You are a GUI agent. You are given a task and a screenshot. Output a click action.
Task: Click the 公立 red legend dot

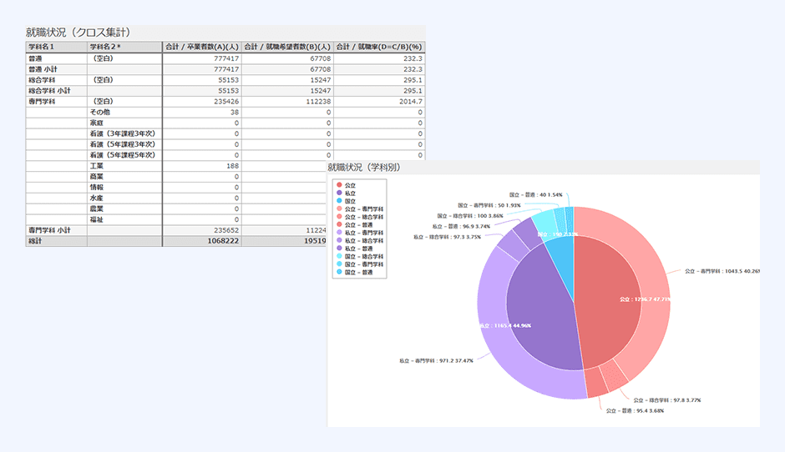[338, 184]
